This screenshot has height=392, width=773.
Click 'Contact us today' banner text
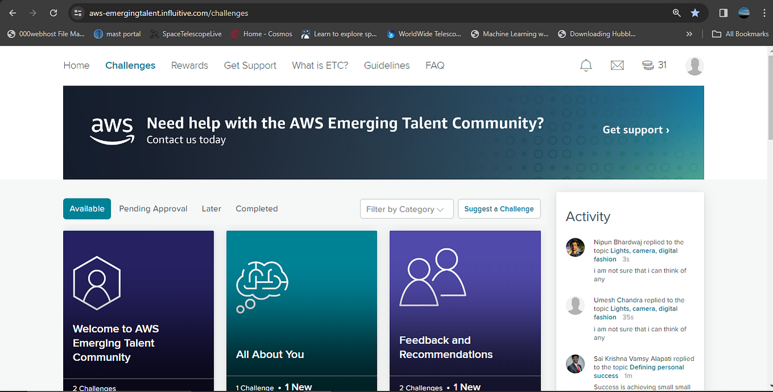(186, 140)
